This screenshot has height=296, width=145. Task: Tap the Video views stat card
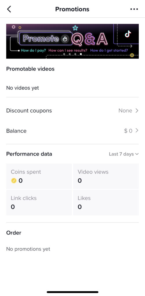pyautogui.click(x=106, y=176)
